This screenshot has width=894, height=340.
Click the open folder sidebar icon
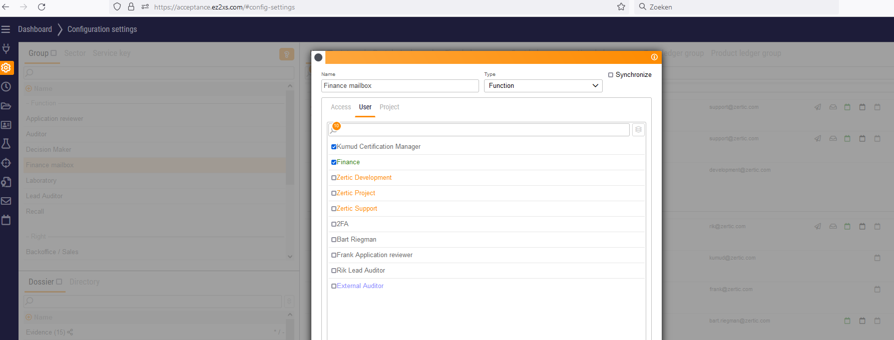tap(6, 106)
